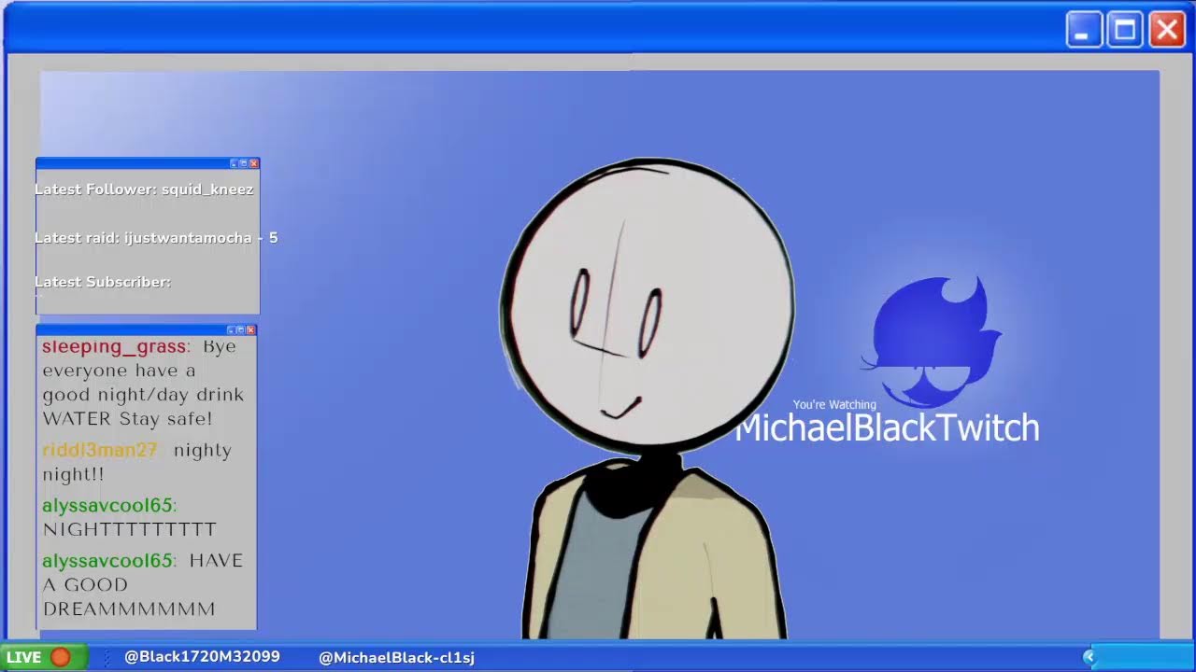Click the @Black1720M32099 taskbar handle
Viewport: 1196px width, 672px height.
[202, 657]
